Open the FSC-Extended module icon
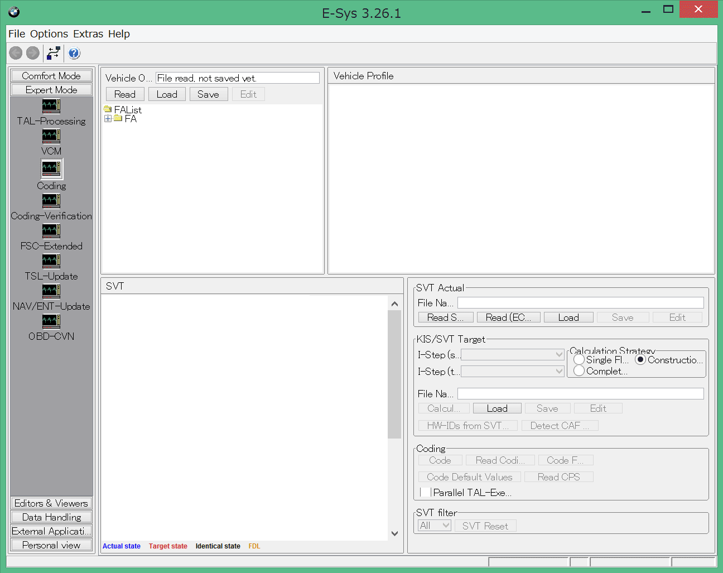This screenshot has height=573, width=723. (51, 230)
